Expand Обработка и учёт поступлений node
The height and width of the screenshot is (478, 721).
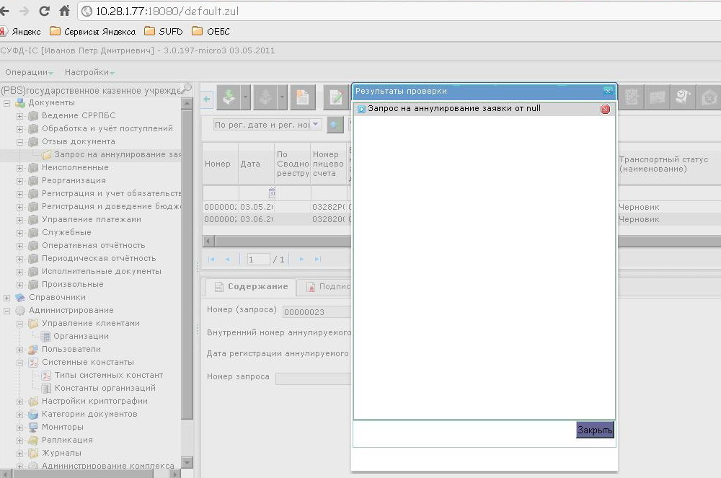point(19,129)
